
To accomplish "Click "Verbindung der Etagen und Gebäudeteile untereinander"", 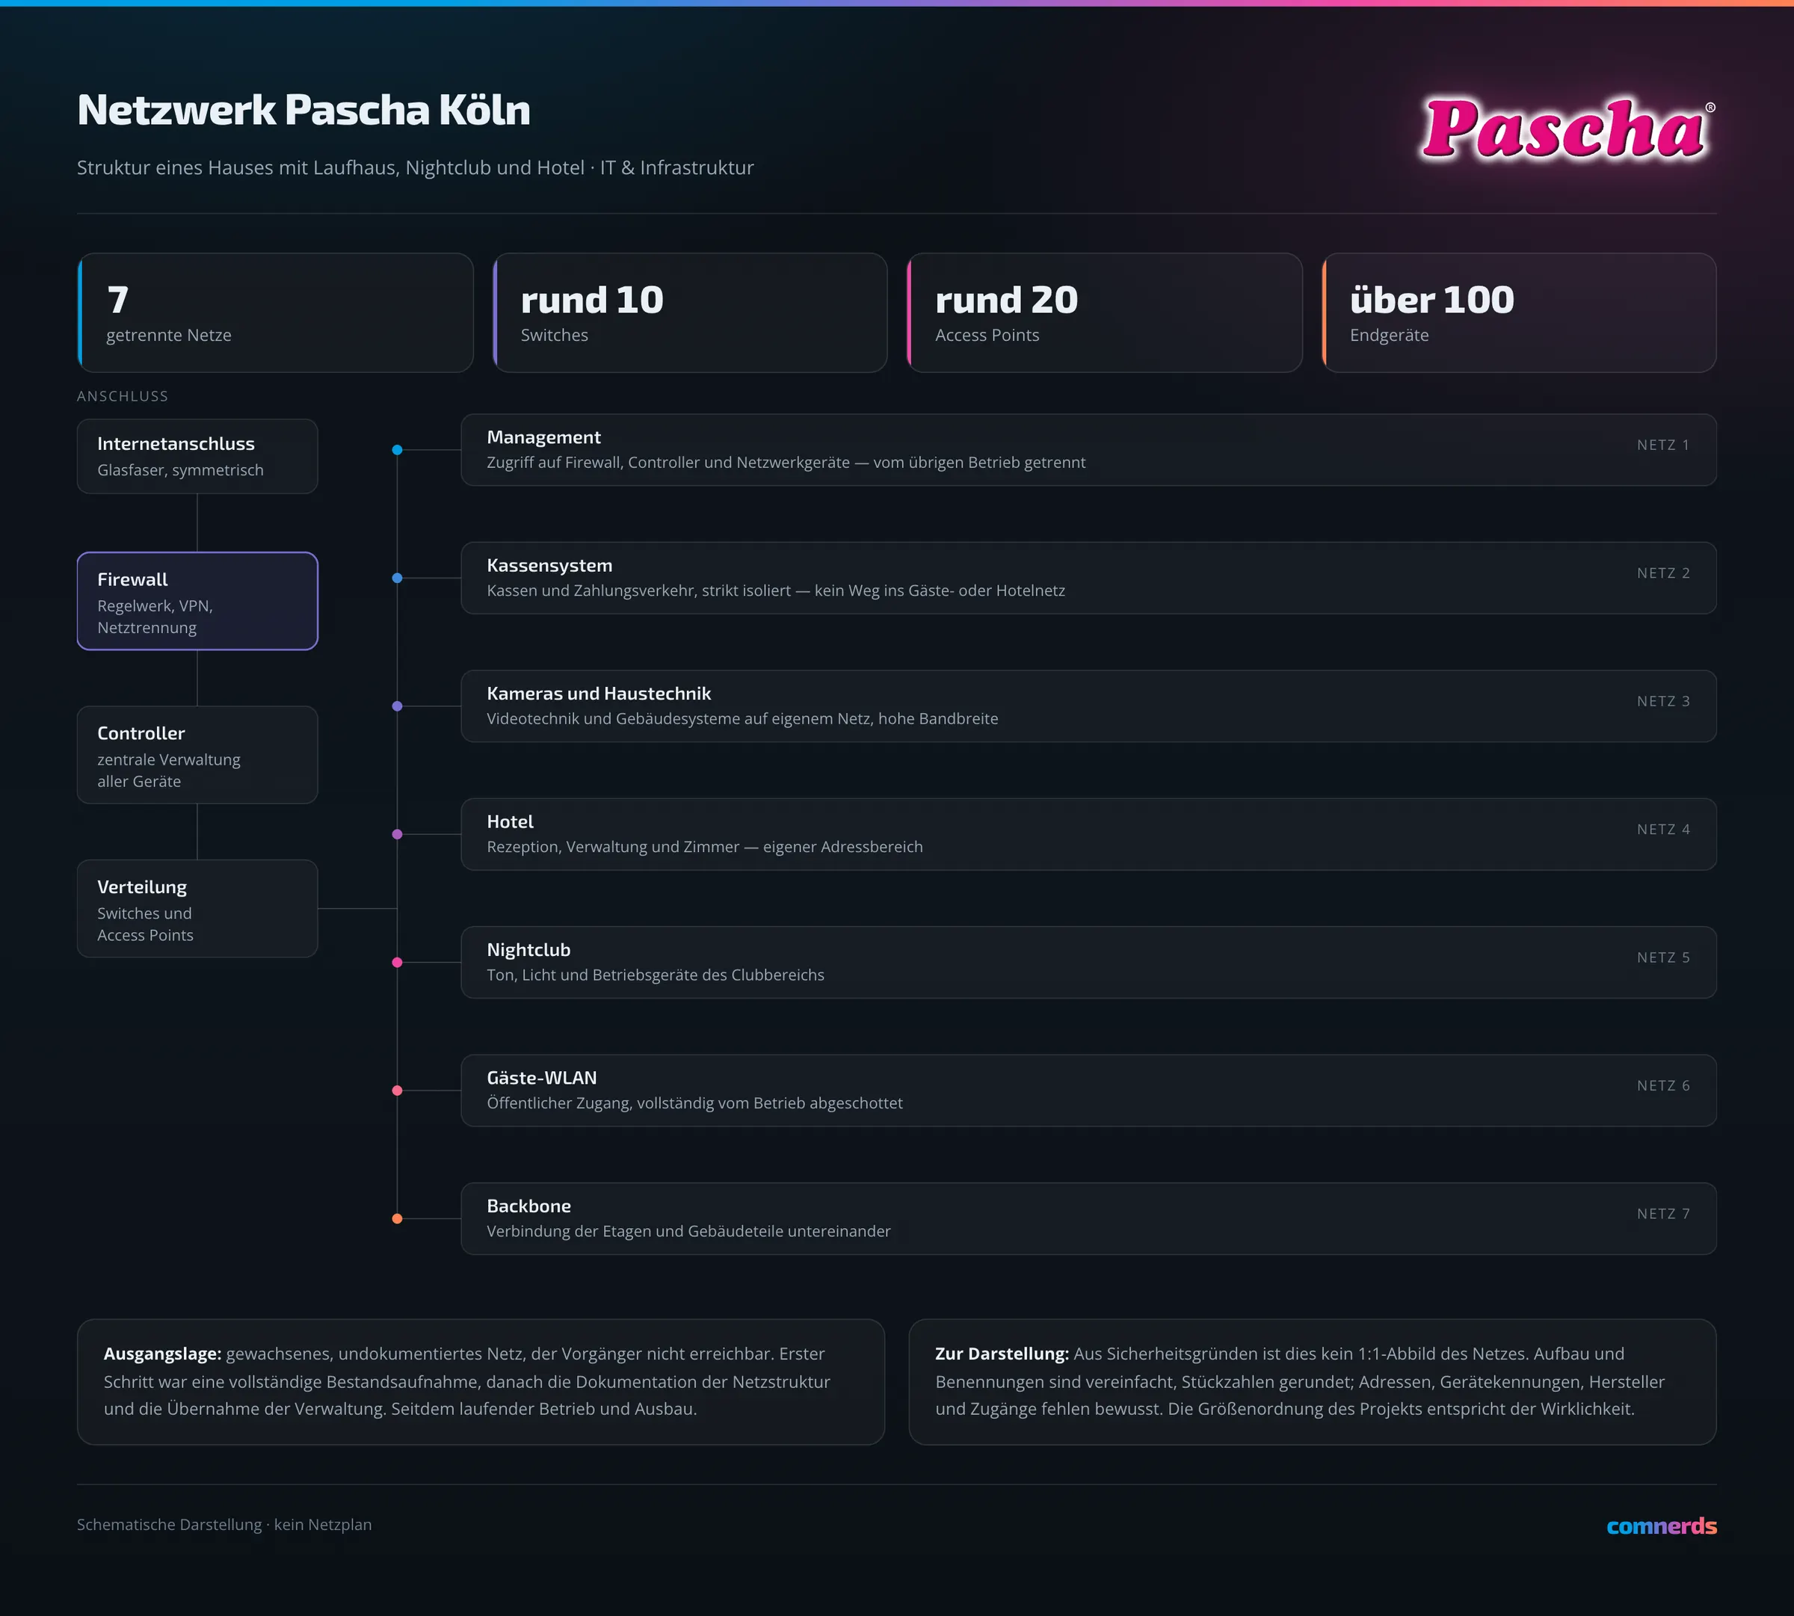I will (x=688, y=1232).
